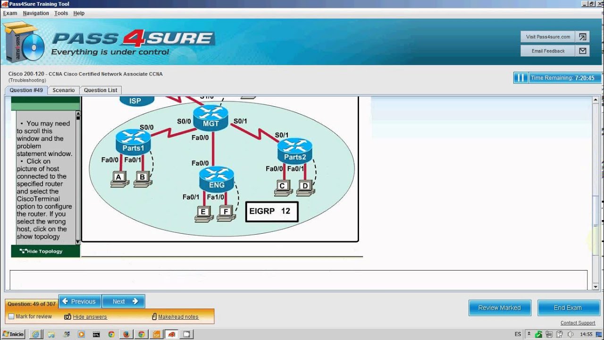Click the Email Feedback envelope icon
The height and width of the screenshot is (340, 604).
(582, 51)
